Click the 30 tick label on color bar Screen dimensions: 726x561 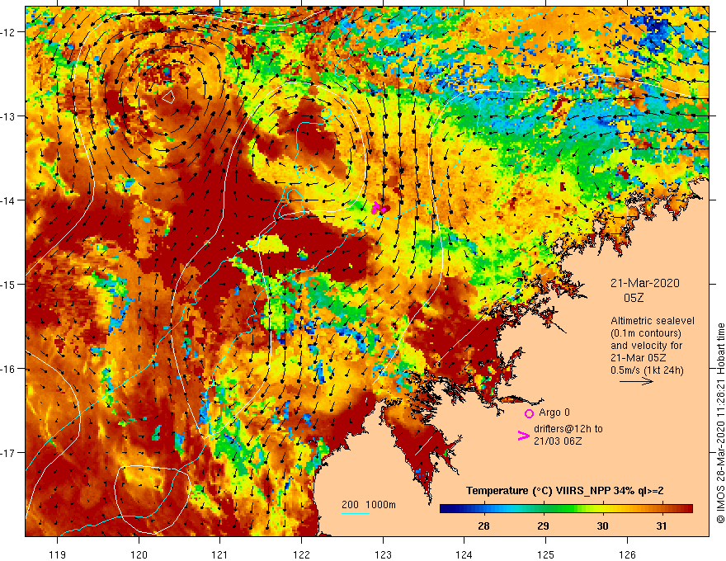pos(602,526)
